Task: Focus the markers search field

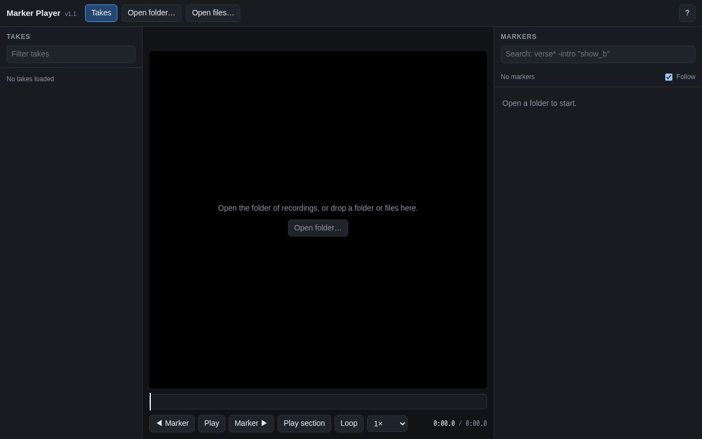Action: (598, 54)
